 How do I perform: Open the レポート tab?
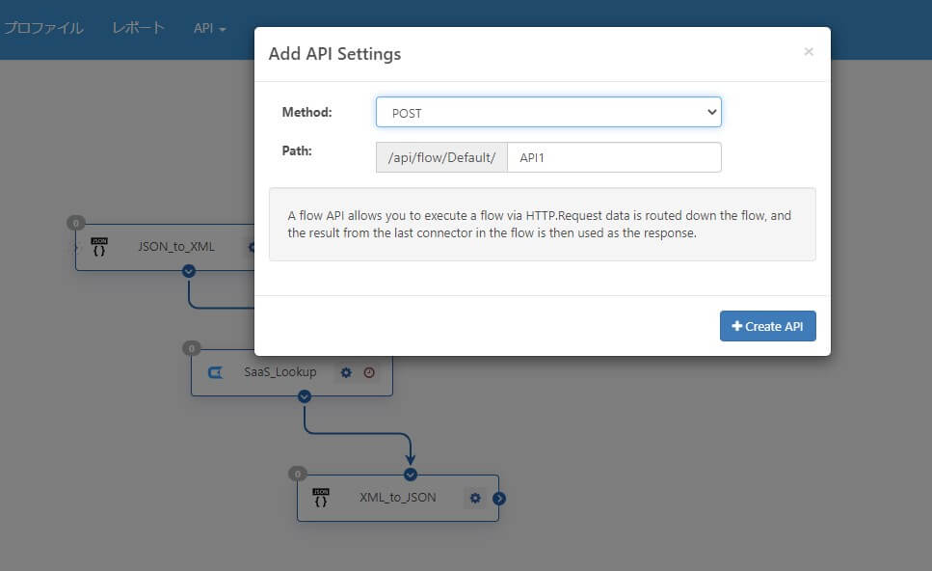point(138,28)
